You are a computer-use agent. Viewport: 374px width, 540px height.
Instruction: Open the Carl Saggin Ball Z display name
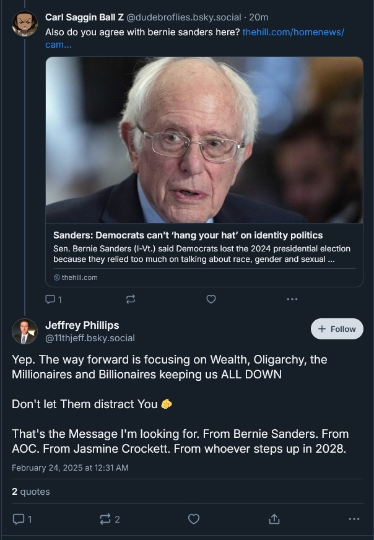pyautogui.click(x=84, y=17)
